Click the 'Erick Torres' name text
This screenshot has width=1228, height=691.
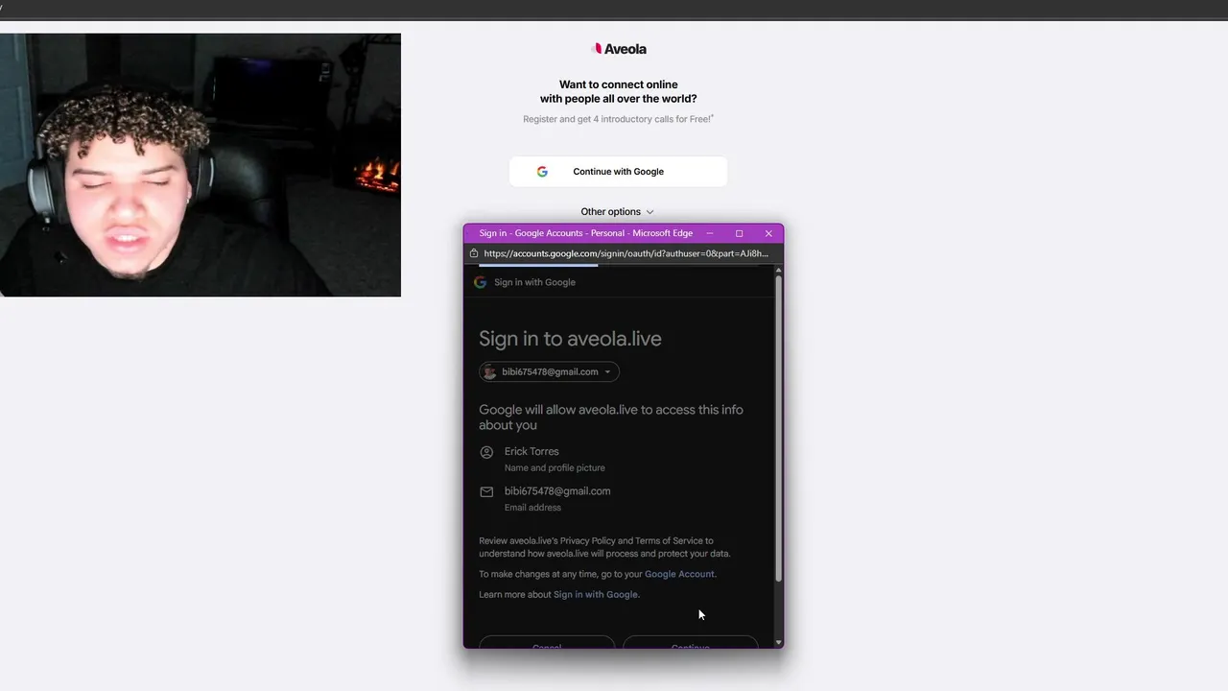pos(531,451)
